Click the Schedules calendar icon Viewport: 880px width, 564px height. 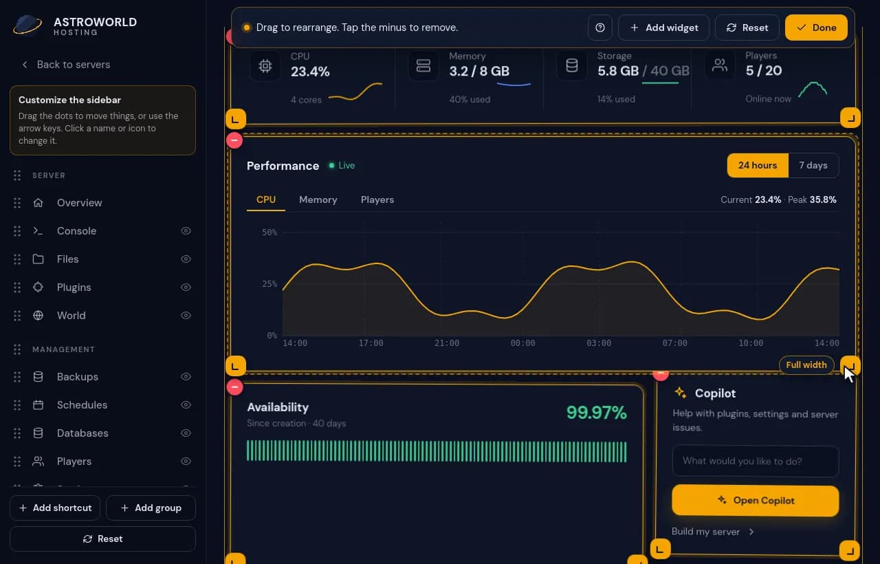click(x=38, y=405)
